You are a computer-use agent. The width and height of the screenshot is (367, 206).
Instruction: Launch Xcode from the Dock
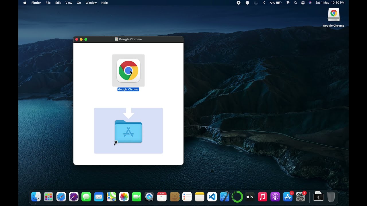[x=225, y=197]
